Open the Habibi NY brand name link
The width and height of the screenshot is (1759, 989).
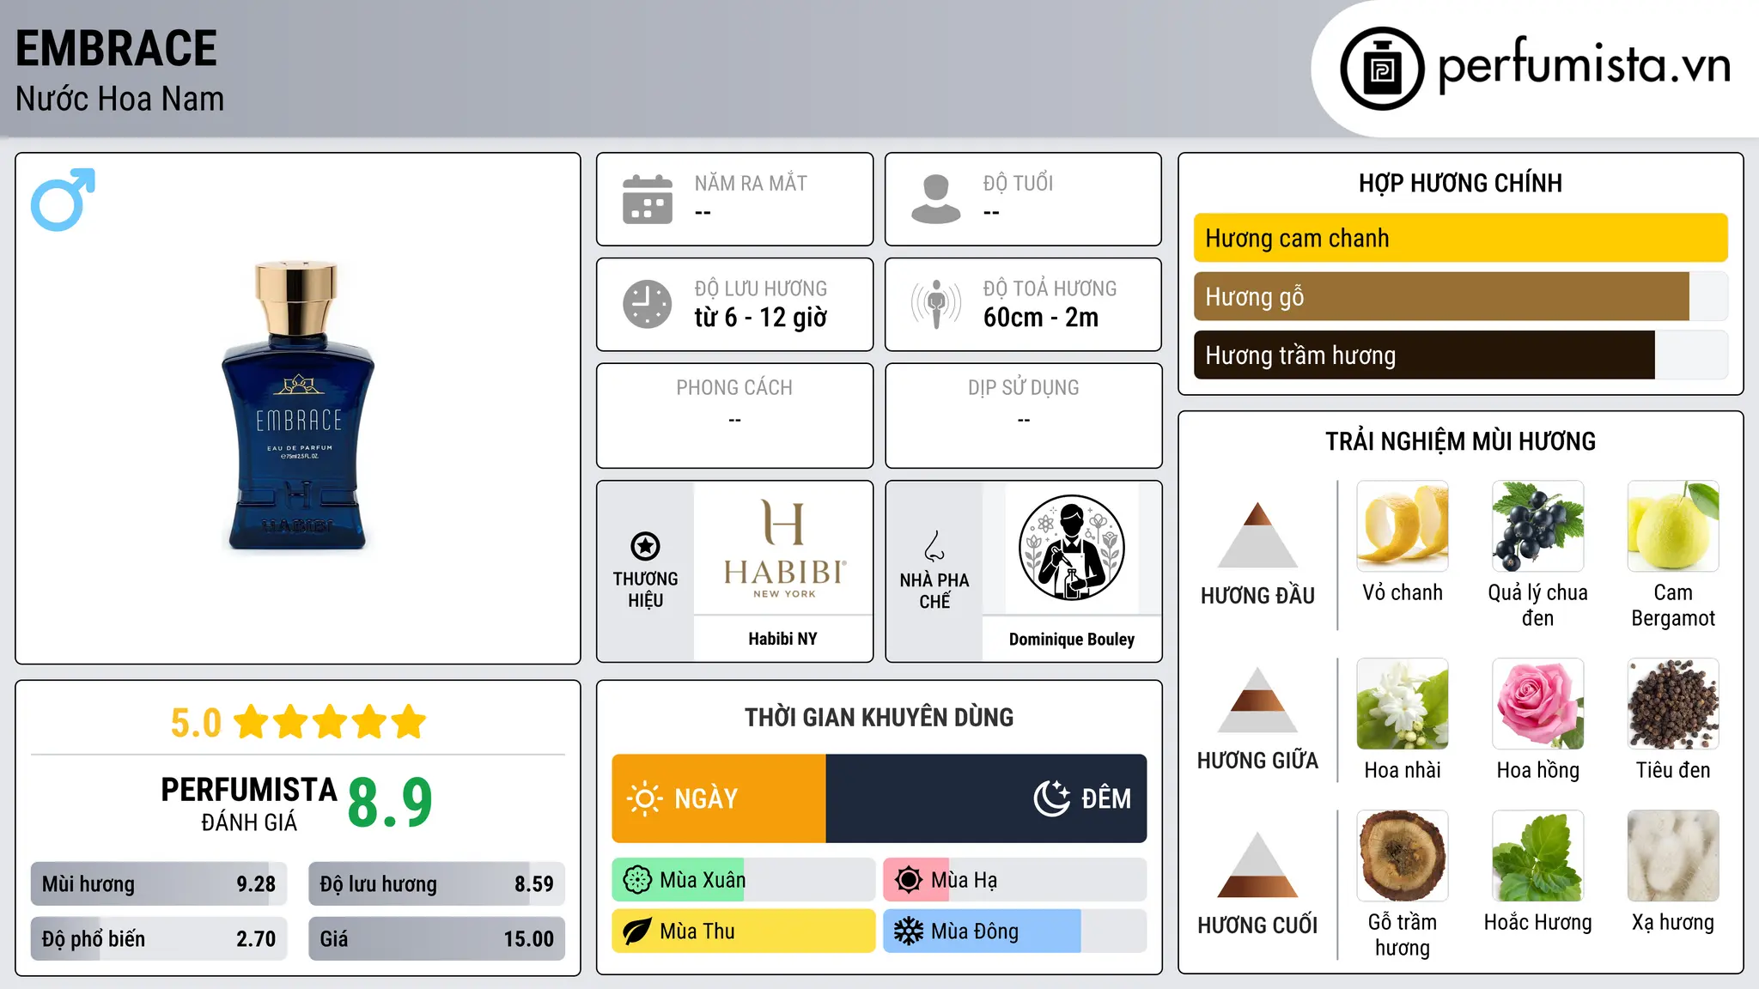[782, 639]
